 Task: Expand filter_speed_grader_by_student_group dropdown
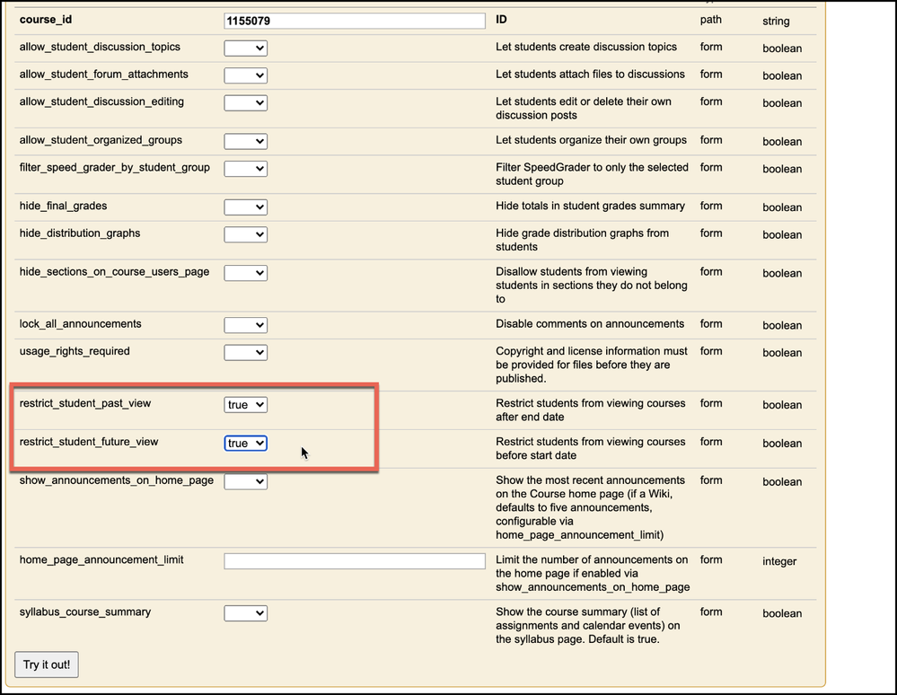(245, 169)
